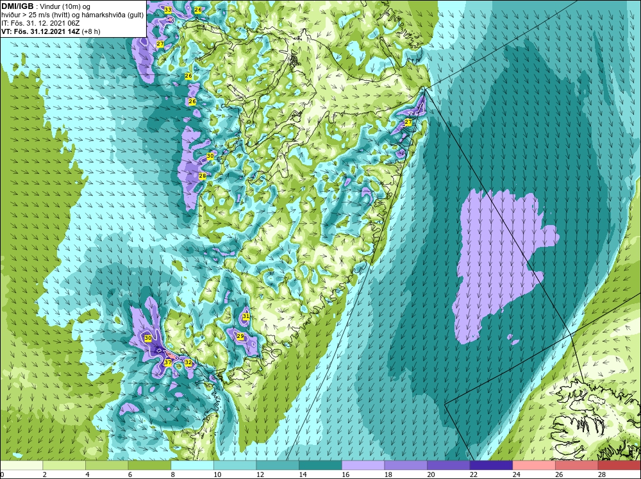Click the legend scale value 22
The height and width of the screenshot is (479, 641).
pos(474,475)
